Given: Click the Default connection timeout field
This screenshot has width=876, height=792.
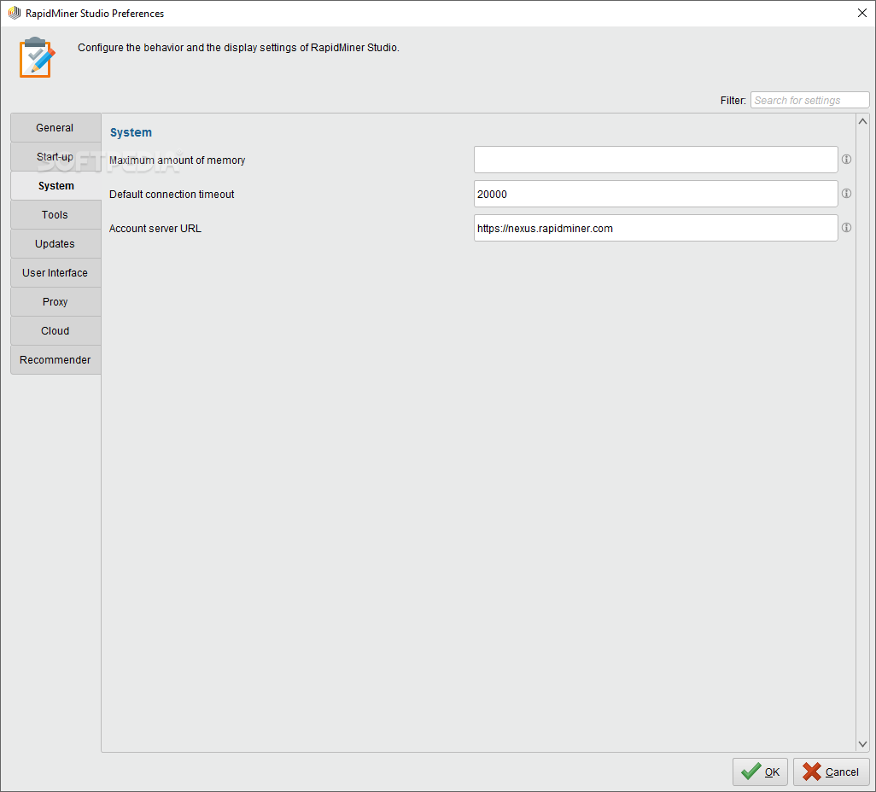Looking at the screenshot, I should 656,194.
